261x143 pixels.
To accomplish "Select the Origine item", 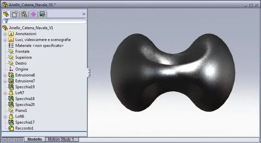I will 22,69.
